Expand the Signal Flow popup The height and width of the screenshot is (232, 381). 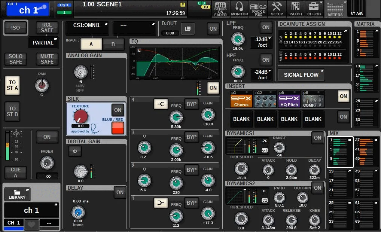point(301,75)
